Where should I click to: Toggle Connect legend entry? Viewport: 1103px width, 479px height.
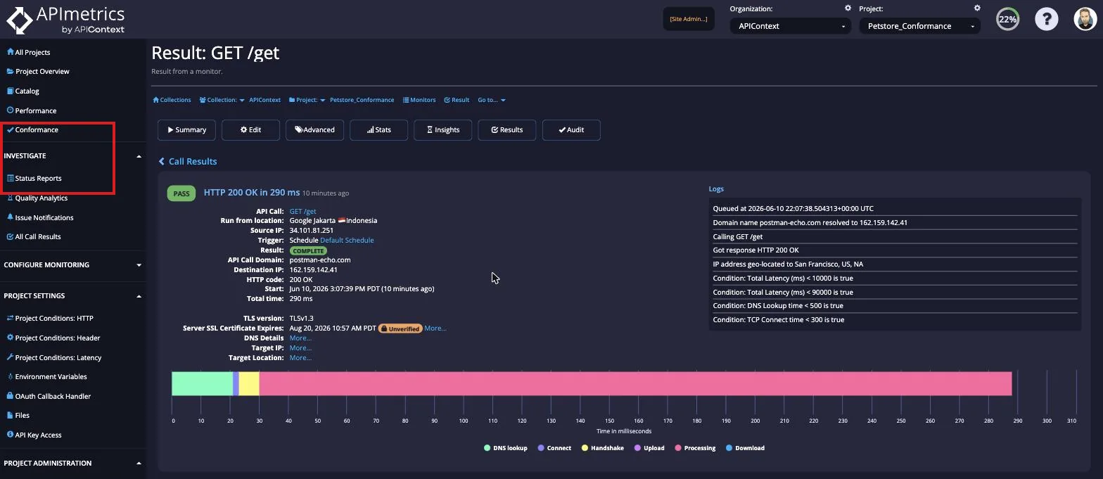pos(554,448)
